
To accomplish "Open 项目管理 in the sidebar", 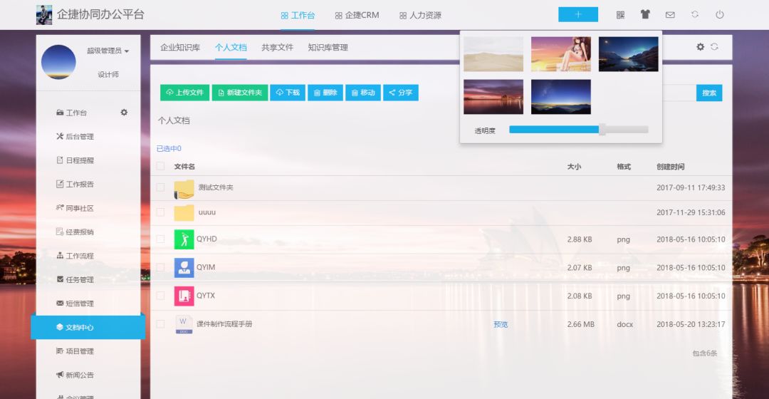I will point(75,351).
